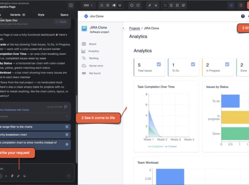This screenshot has height=185, width=249.
Task: Toggle the Created legend series
Action: coord(171,146)
